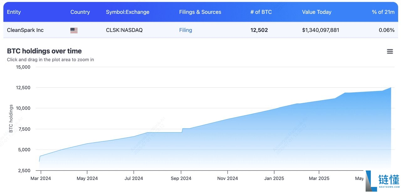Sort by Value Today column header
Viewport: 401px width, 192px height.
pyautogui.click(x=316, y=12)
